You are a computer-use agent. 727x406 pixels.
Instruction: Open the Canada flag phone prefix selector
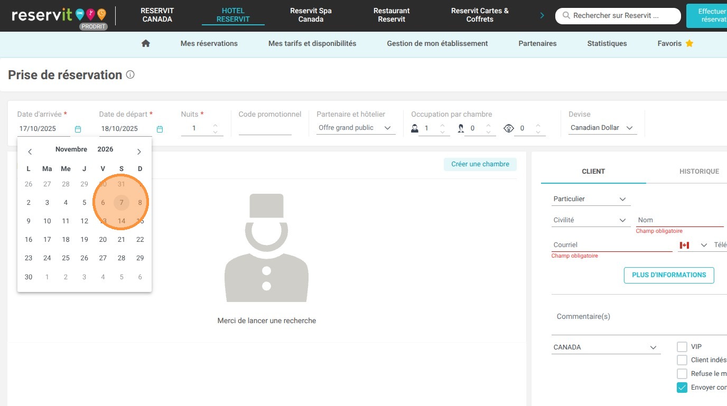(693, 245)
